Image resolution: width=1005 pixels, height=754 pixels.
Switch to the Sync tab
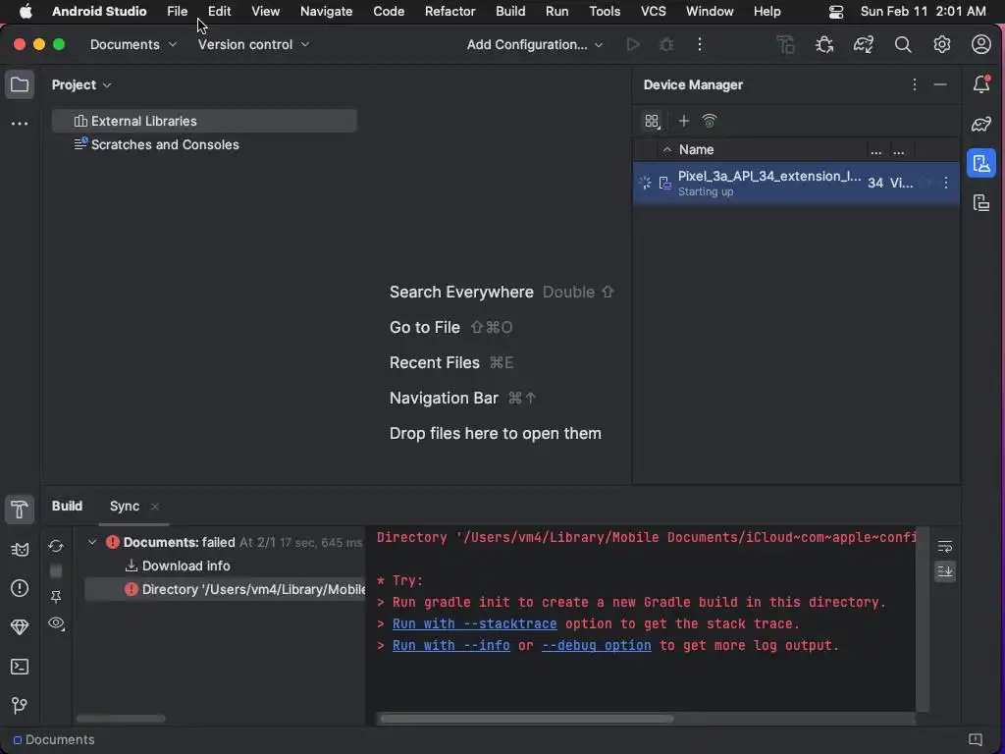(125, 506)
